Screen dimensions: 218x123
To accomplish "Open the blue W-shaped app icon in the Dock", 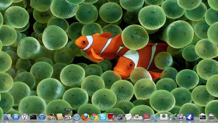I will point(155,117).
